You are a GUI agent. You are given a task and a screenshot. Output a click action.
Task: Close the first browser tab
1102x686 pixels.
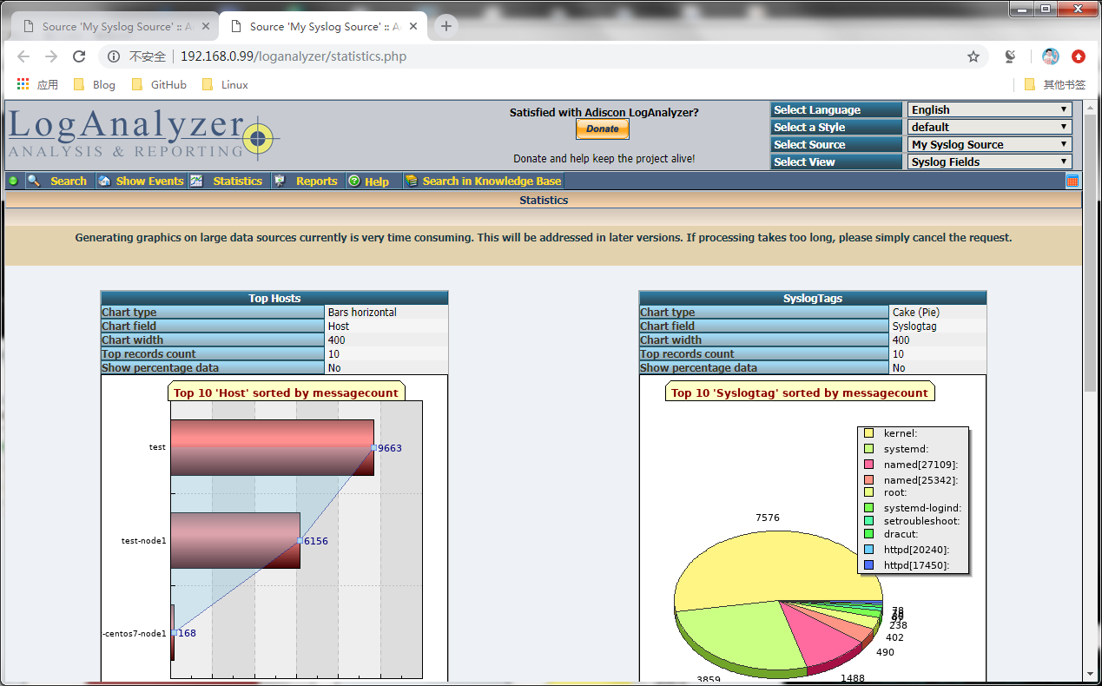click(206, 27)
